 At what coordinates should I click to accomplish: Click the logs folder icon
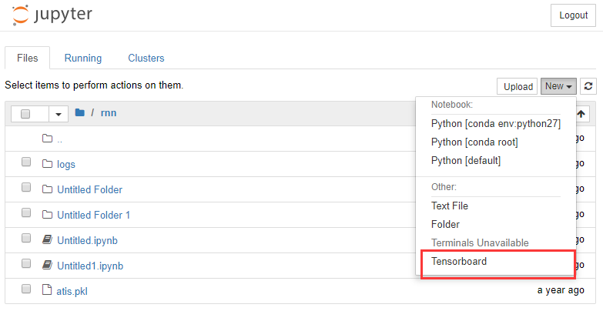(47, 164)
